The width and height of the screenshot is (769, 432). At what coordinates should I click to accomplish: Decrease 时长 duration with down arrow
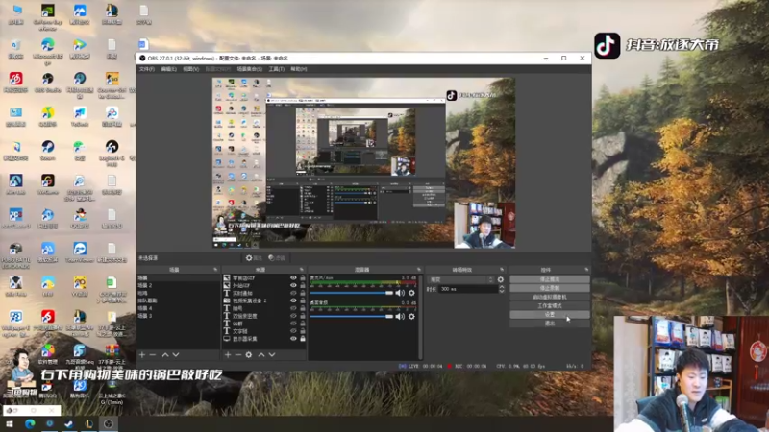501,292
